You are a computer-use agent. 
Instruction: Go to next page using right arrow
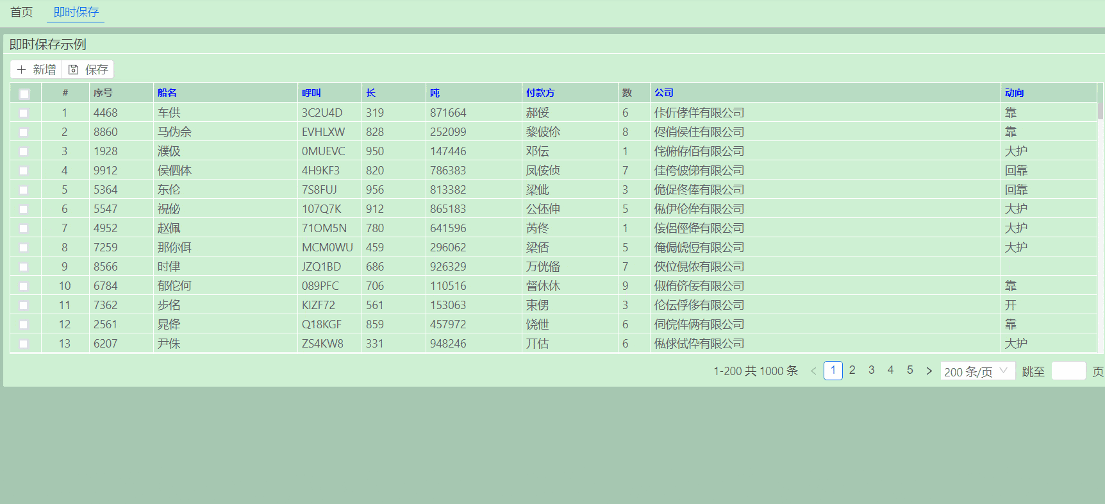point(929,371)
